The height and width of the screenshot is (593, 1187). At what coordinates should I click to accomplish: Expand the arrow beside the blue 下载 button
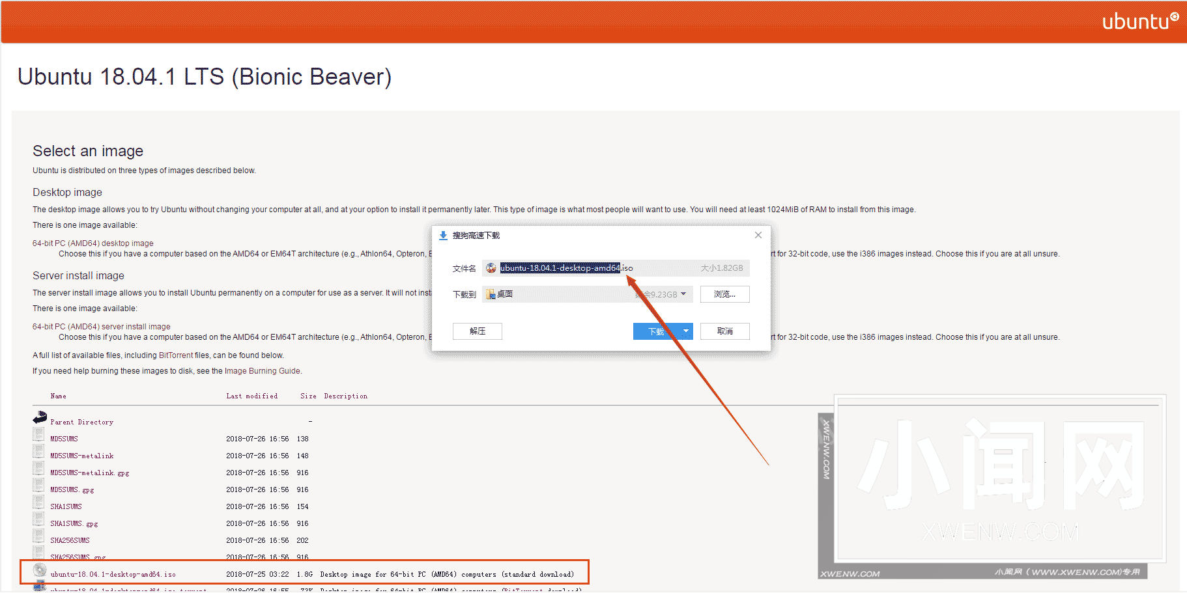click(686, 331)
